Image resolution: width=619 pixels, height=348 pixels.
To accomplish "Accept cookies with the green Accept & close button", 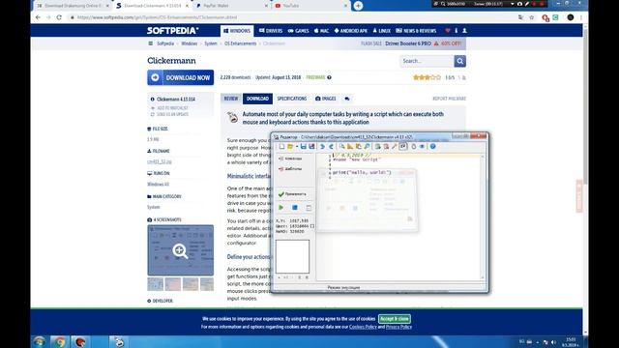I will point(395,319).
